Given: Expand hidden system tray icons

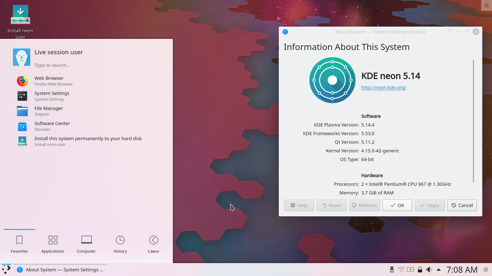Looking at the screenshot, I should [439, 269].
